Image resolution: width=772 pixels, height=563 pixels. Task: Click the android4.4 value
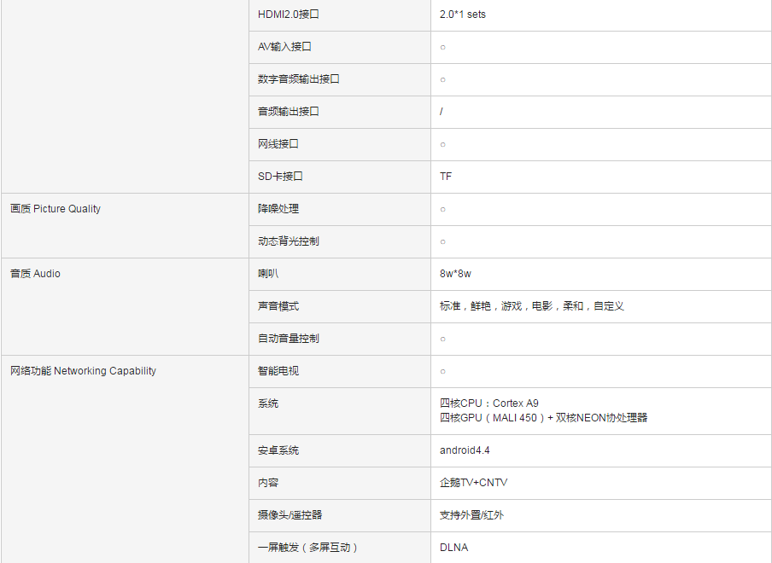[x=465, y=450]
